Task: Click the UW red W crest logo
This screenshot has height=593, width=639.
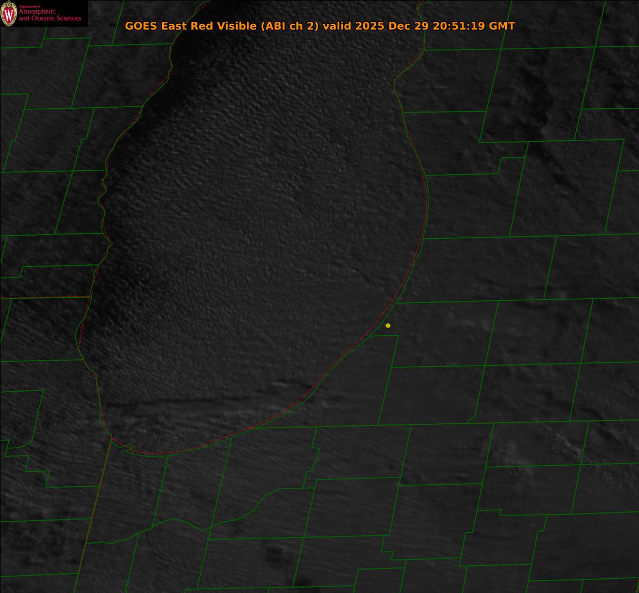Action: [x=9, y=14]
